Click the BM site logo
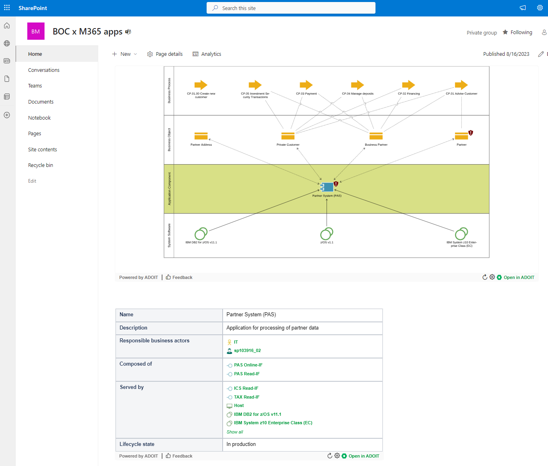 36,31
